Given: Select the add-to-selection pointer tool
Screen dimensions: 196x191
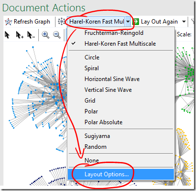Looking at the screenshot, I should 20,35.
